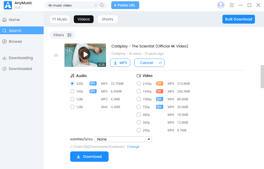The image size is (264, 169).
Task: Select 1080p MP4 video quality
Action: (139, 99)
